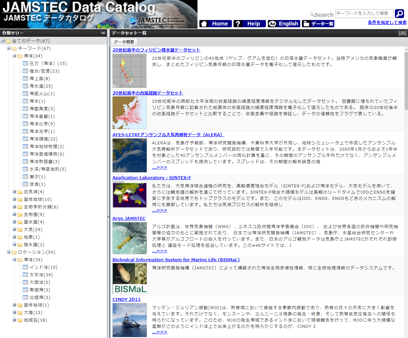Open the データ一覧 list

coord(318,24)
